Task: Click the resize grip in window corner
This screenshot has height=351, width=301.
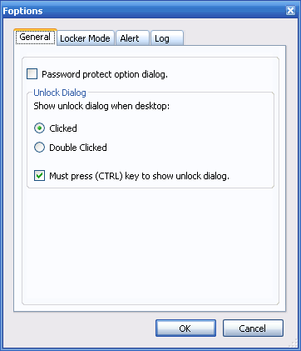Action: (x=293, y=343)
